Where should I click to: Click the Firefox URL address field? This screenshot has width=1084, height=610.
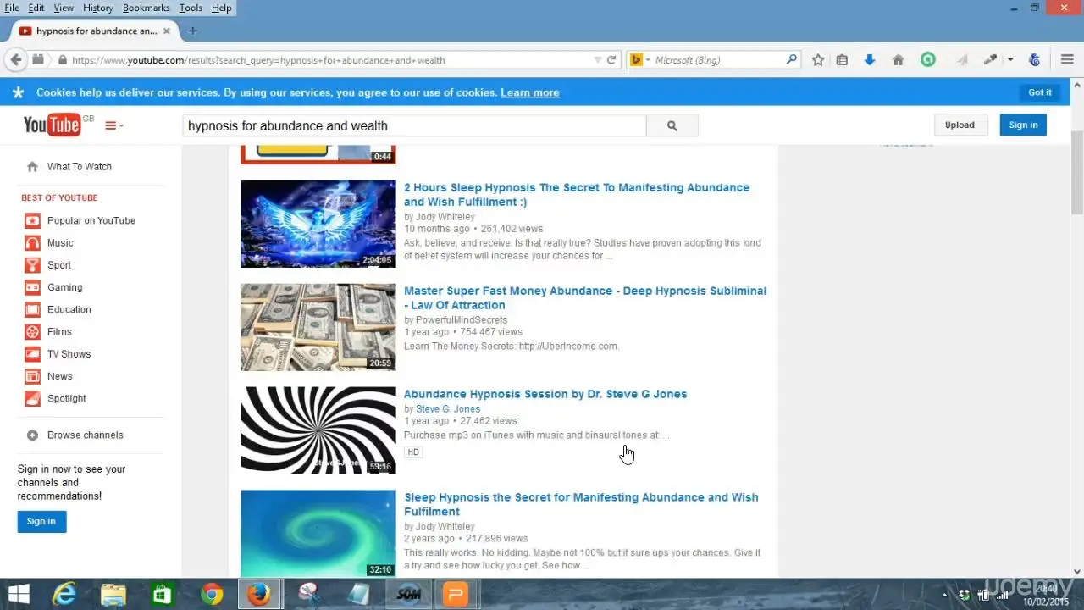(330, 60)
